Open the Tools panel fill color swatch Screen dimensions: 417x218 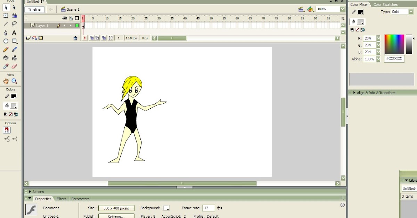point(14,106)
